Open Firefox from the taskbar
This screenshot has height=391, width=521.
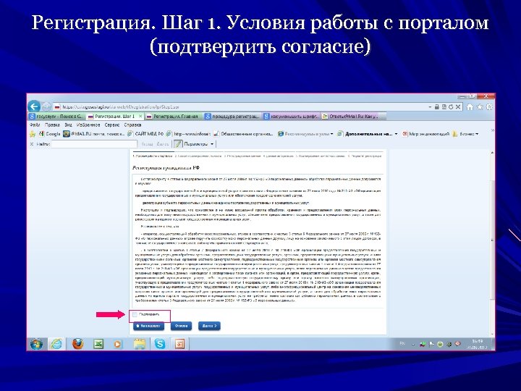[x=77, y=344]
